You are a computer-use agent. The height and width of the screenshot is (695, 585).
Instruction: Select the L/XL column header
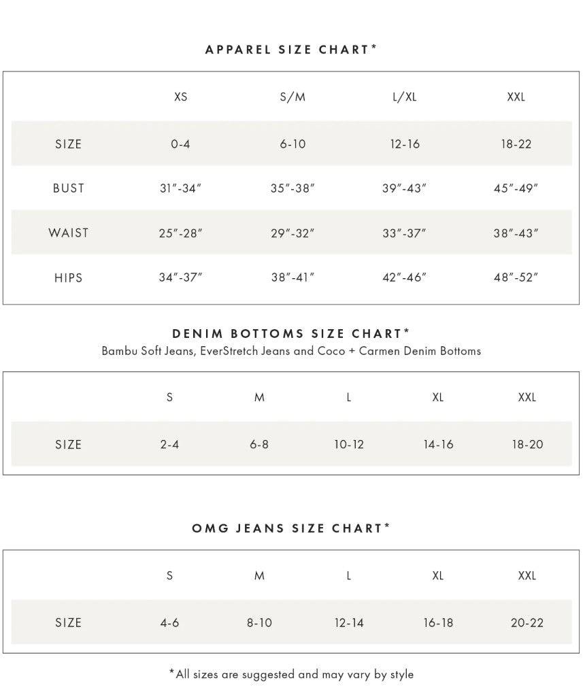405,97
